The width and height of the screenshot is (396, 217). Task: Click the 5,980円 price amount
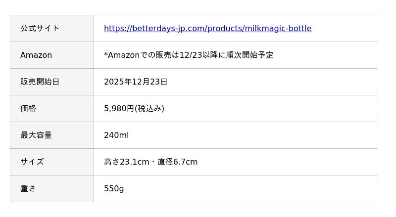[x=119, y=109]
